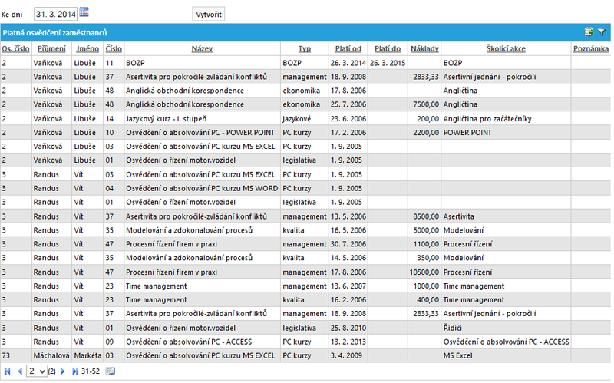Focus the Ke dni date field
The height and width of the screenshot is (383, 614).
[x=55, y=14]
